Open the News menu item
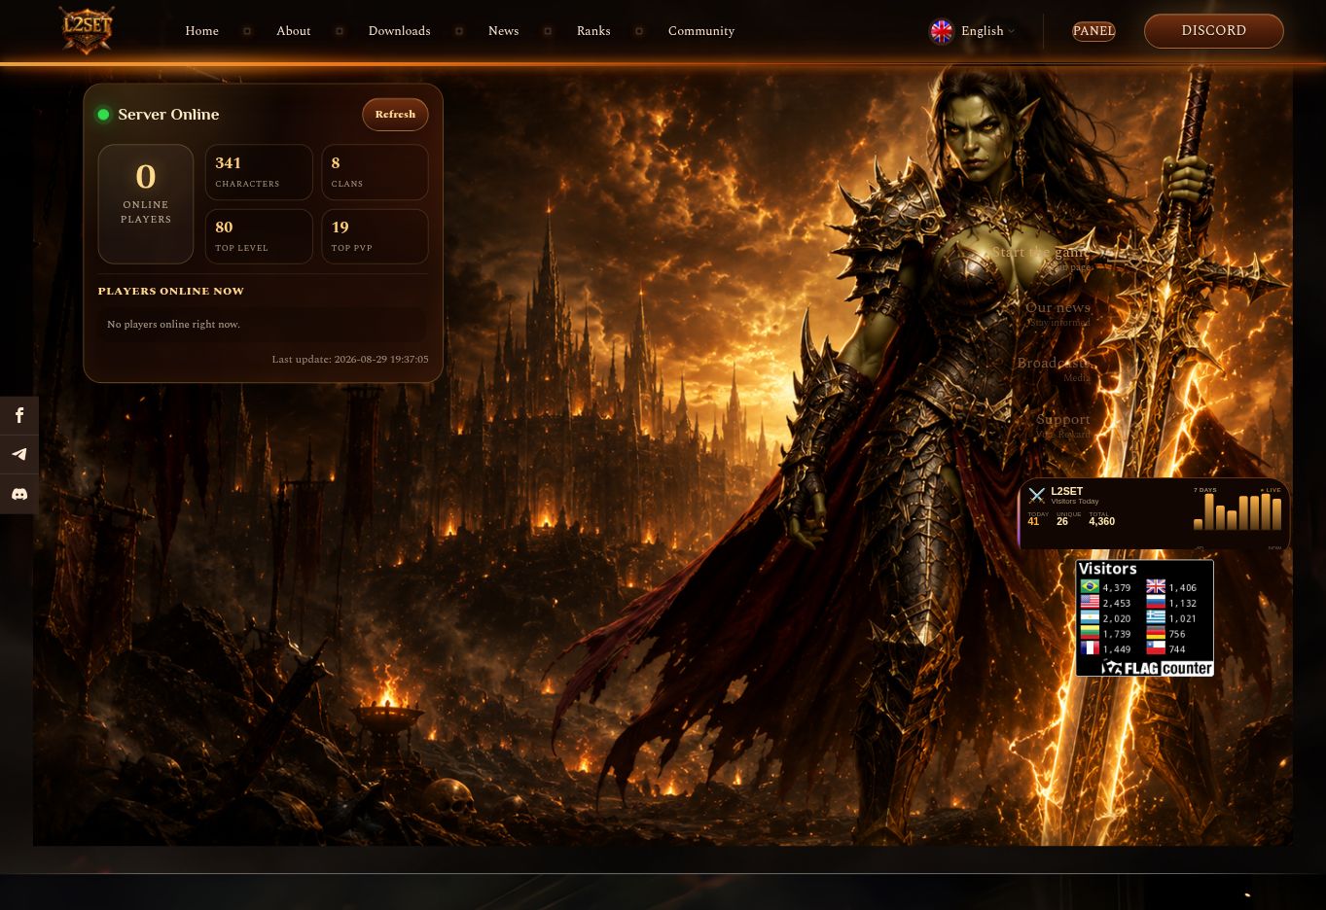The height and width of the screenshot is (910, 1326). point(504,31)
